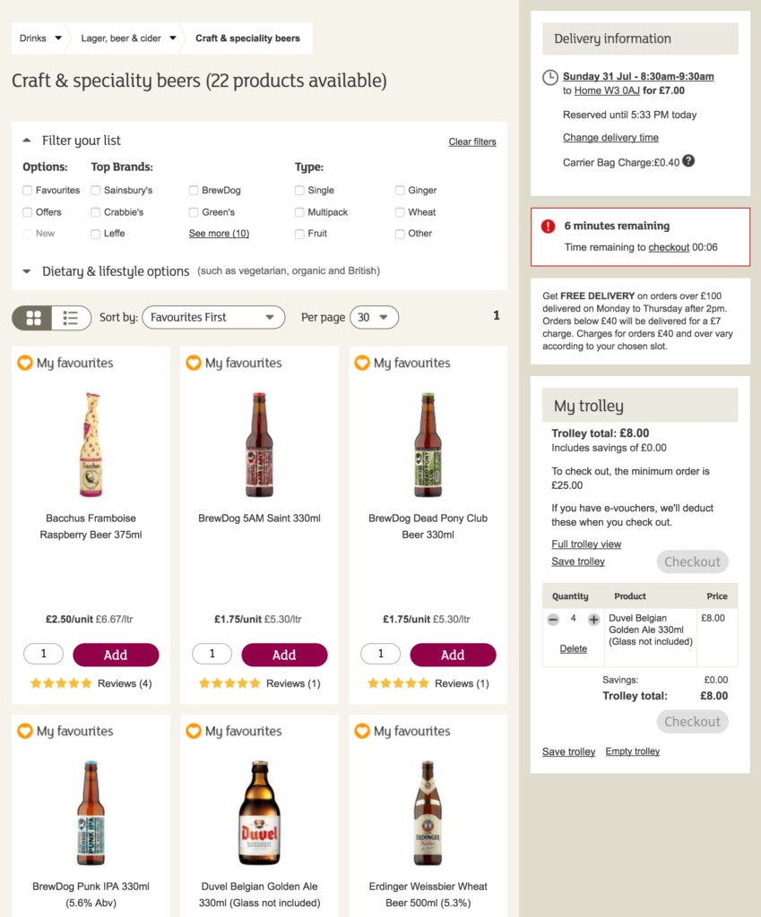761x917 pixels.
Task: Click quantity field for BrewDog 5AM Saint
Action: click(212, 654)
